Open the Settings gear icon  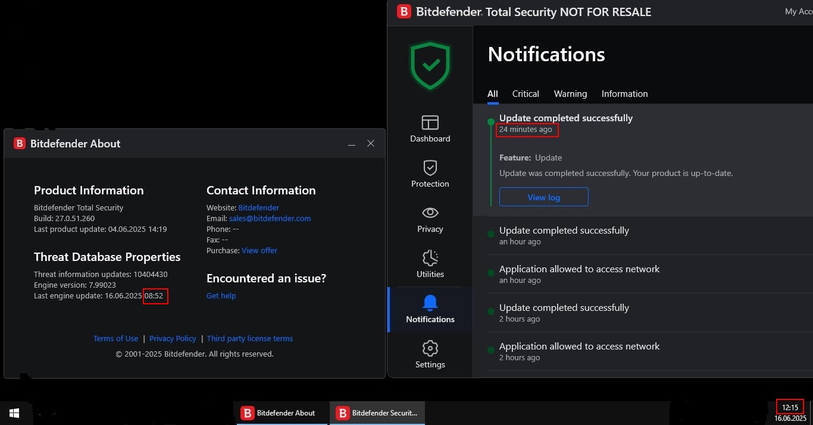coord(430,348)
